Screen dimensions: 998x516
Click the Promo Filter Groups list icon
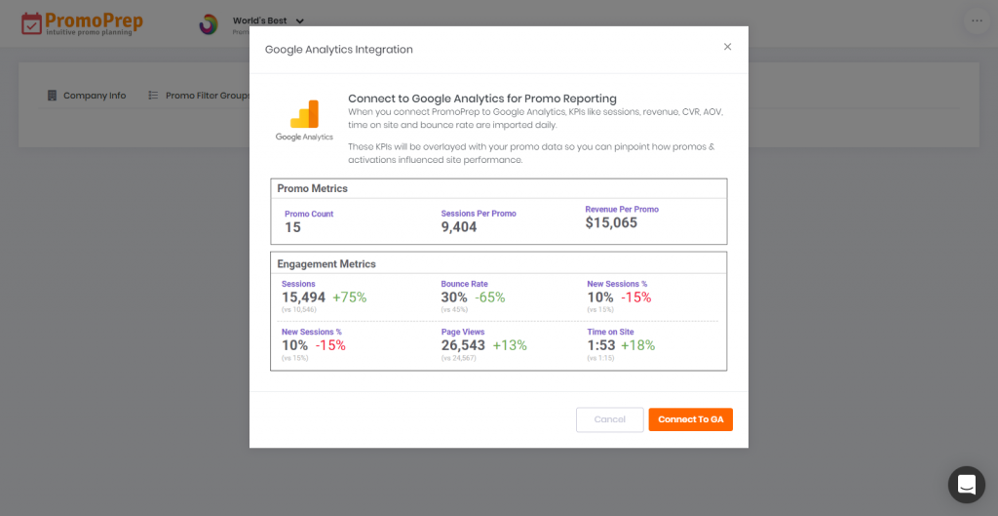pos(153,96)
